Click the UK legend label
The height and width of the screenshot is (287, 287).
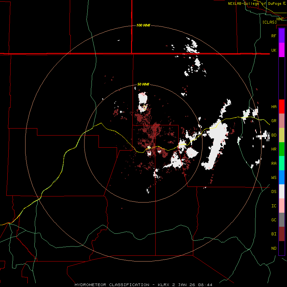(x=274, y=50)
